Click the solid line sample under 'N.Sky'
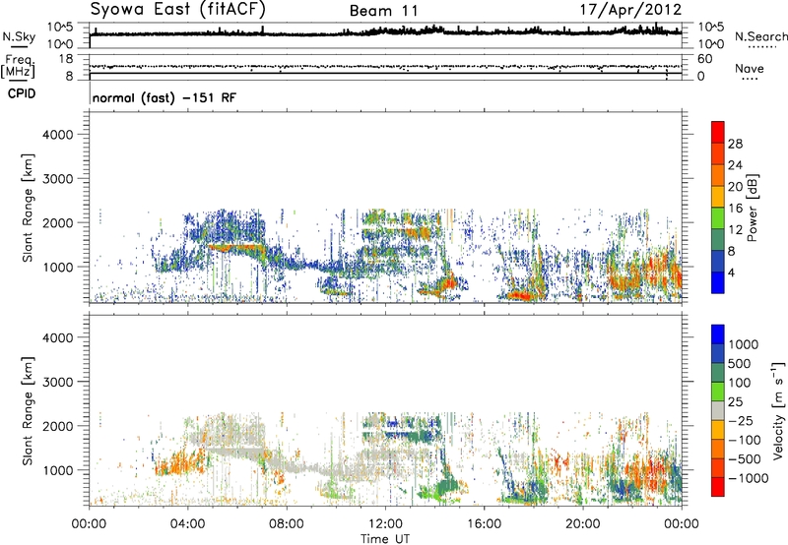 click(19, 46)
